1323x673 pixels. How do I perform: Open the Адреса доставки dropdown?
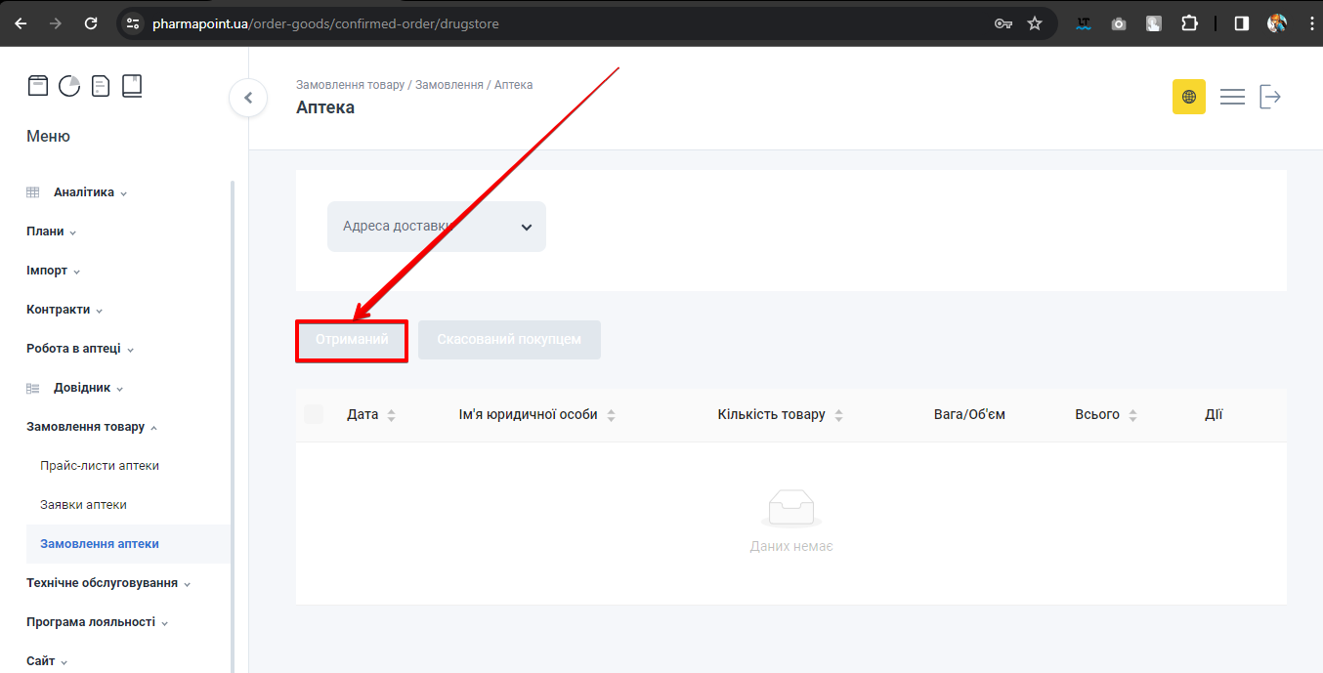437,227
